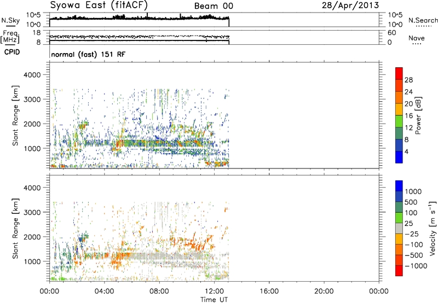Click the 'Syowa East (fitACF)' plot title
This screenshot has width=438, height=303.
[x=99, y=5]
